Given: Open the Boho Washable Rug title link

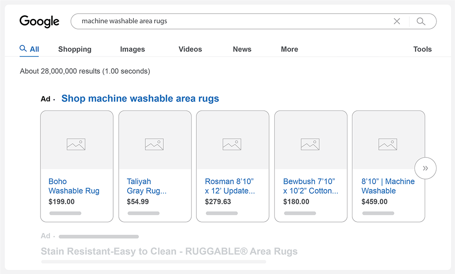Looking at the screenshot, I should (x=74, y=186).
